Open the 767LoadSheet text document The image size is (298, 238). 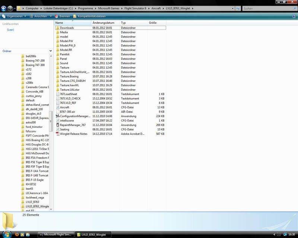pos(68,94)
